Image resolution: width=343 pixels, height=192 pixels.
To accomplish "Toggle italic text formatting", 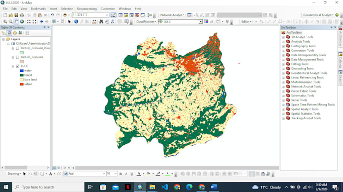I will click(x=126, y=174).
